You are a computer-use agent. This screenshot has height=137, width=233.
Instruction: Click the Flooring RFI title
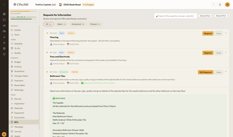coord(54,37)
